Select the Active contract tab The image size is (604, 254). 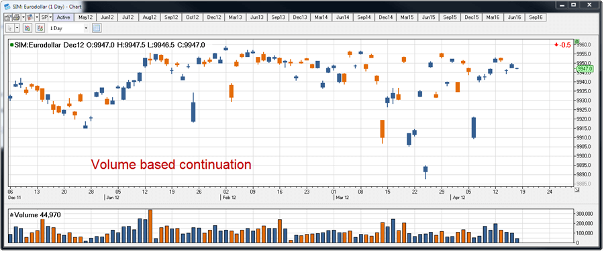[x=64, y=17]
